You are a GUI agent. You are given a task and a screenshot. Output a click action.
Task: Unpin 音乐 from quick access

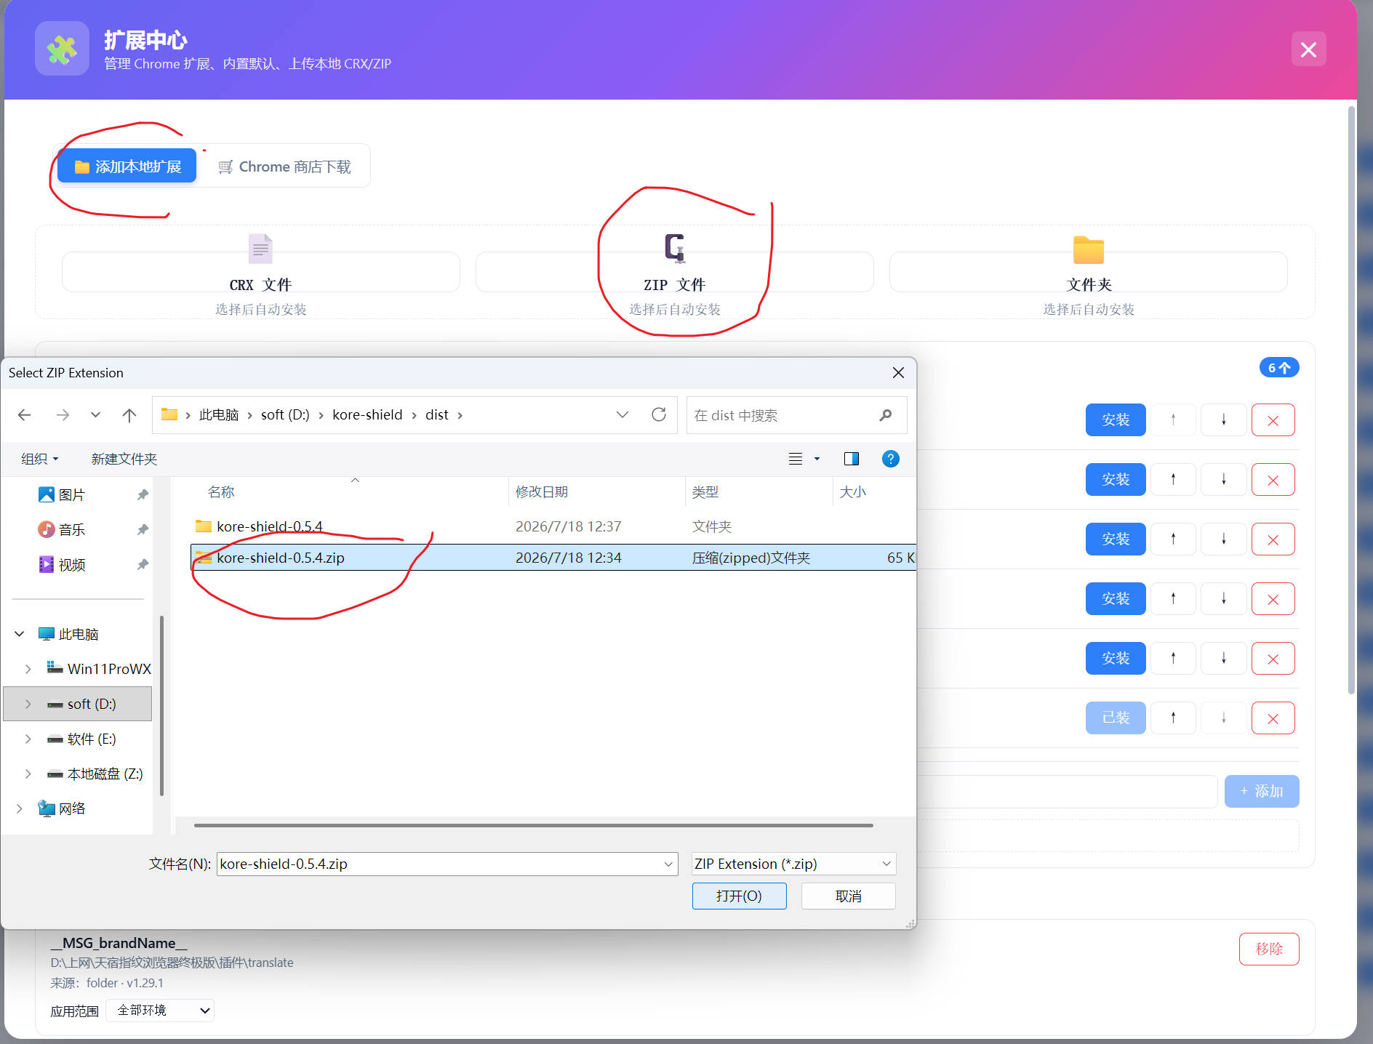tap(143, 529)
